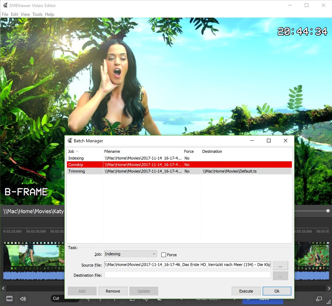Open the Cut mode dropdown

(65, 298)
